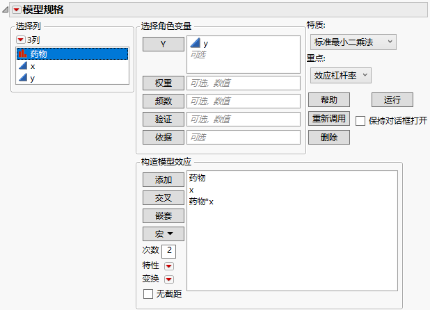430x310 pixels.
Task: Select the 药物 effect in model effects list
Action: 197,178
